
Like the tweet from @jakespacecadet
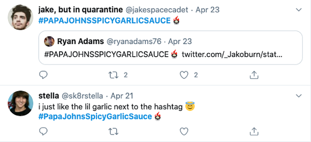coord(184,75)
